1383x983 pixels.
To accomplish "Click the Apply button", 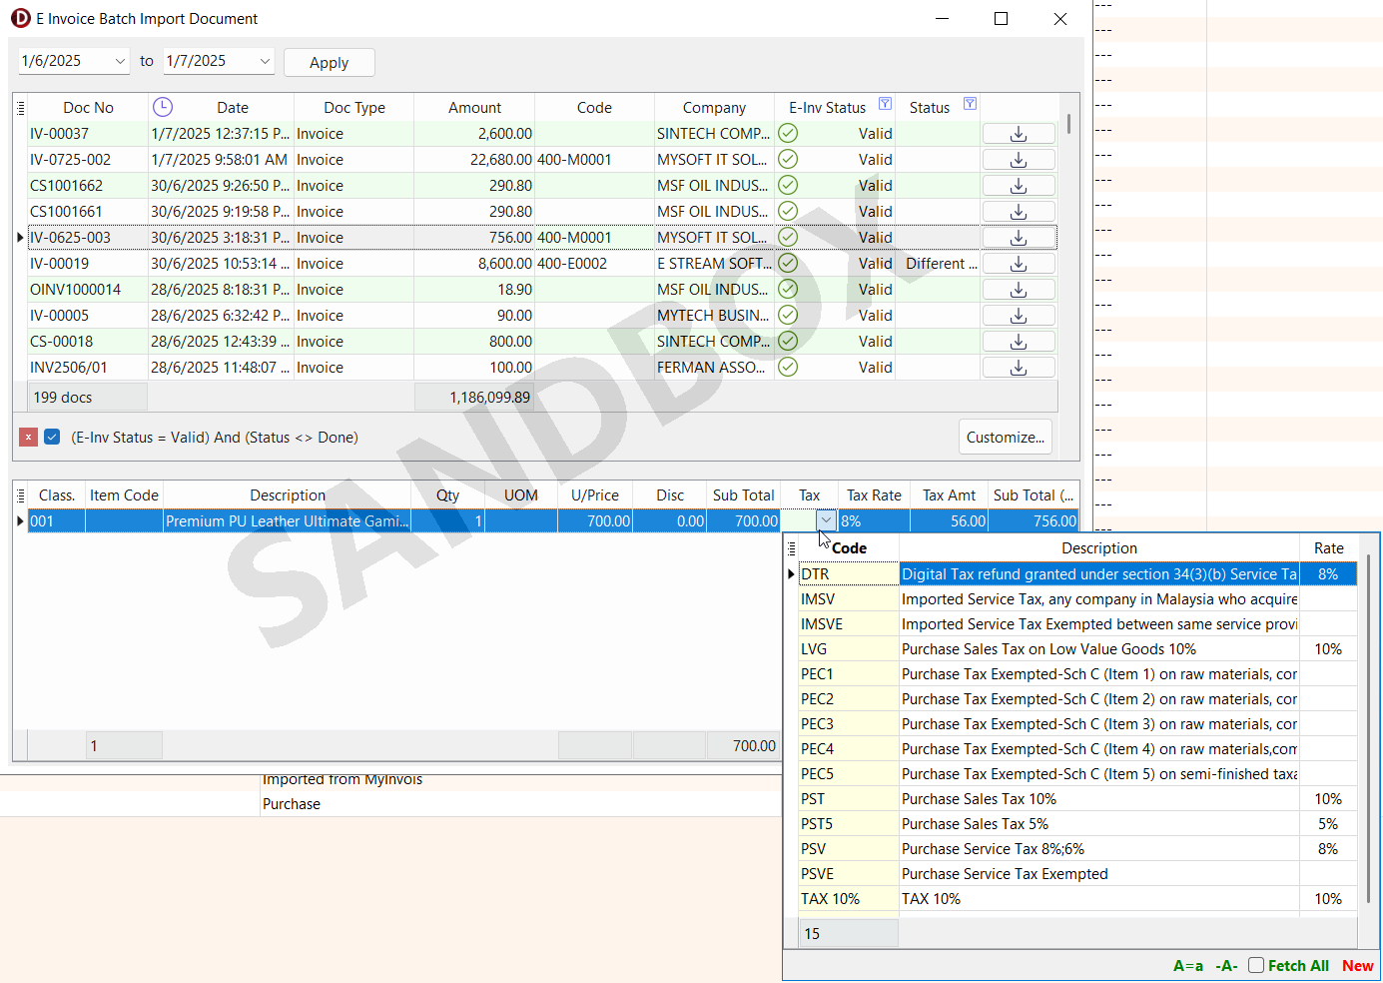I will tap(329, 62).
